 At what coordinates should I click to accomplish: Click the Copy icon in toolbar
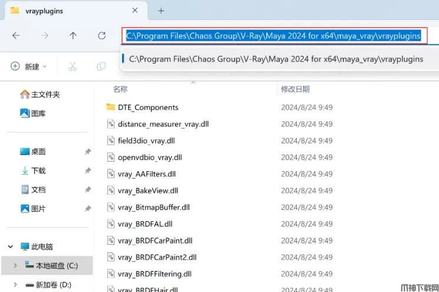101,67
